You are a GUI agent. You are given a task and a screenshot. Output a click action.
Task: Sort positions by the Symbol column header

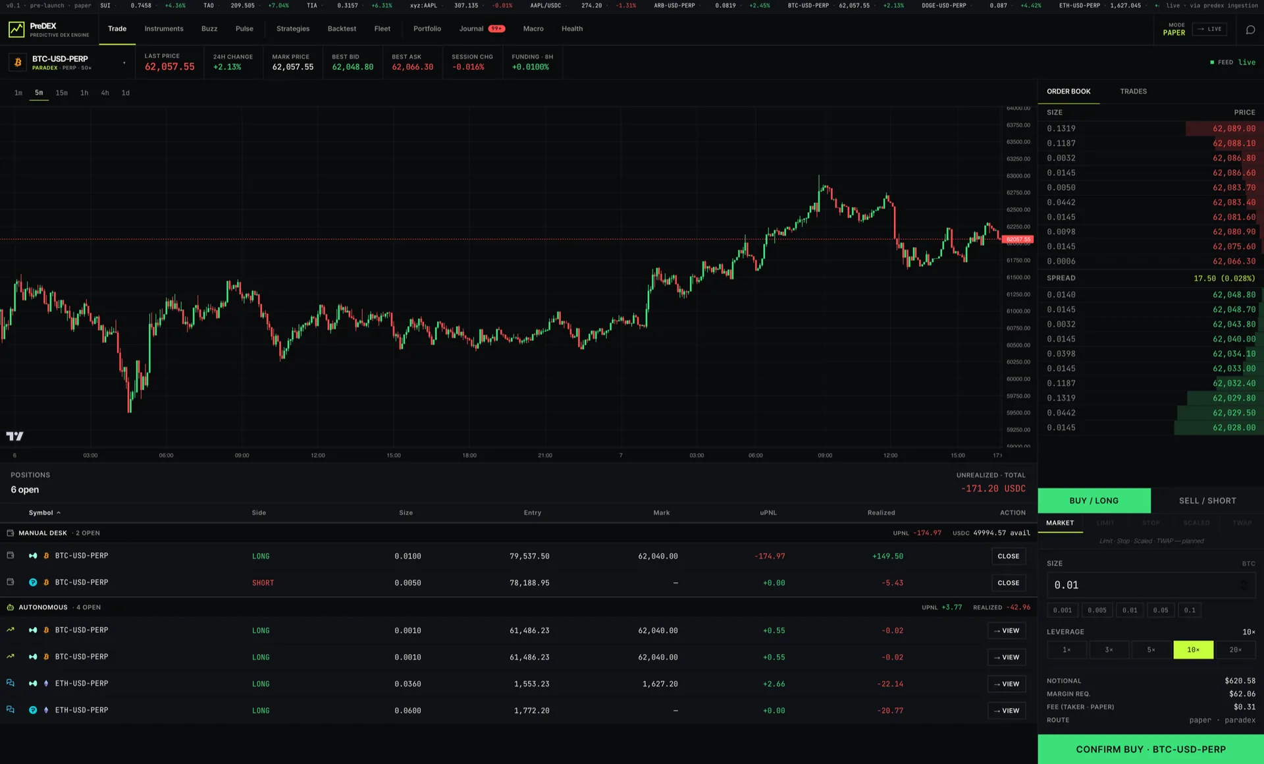pos(45,512)
